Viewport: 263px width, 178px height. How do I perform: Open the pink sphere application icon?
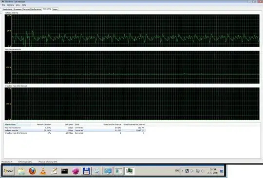click(75, 171)
